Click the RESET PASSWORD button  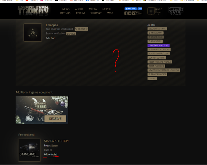pos(156,66)
